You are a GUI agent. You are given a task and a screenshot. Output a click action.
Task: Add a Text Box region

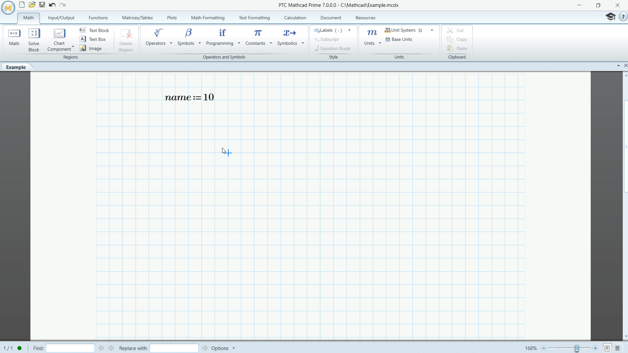pos(93,39)
